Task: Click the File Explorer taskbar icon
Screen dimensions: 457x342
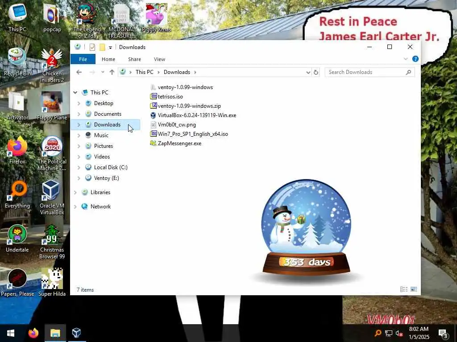Action: click(55, 333)
